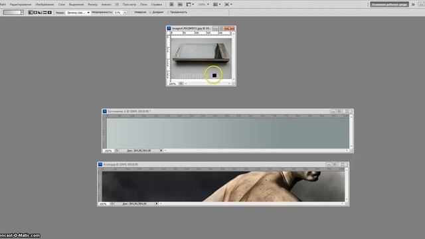
Task: Click the opacity (Непрозрачность) percentage field
Action: point(118,13)
